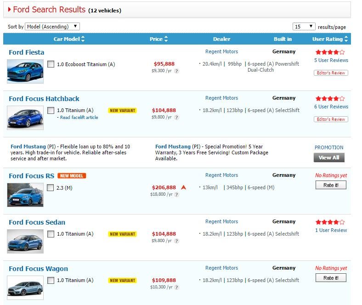The height and width of the screenshot is (305, 362).
Task: Click the User Rating column header
Action: click(328, 39)
